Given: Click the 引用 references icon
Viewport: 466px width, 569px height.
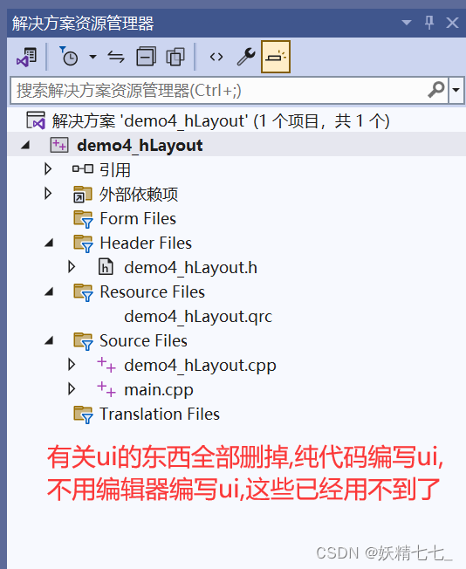Looking at the screenshot, I should click(x=83, y=168).
